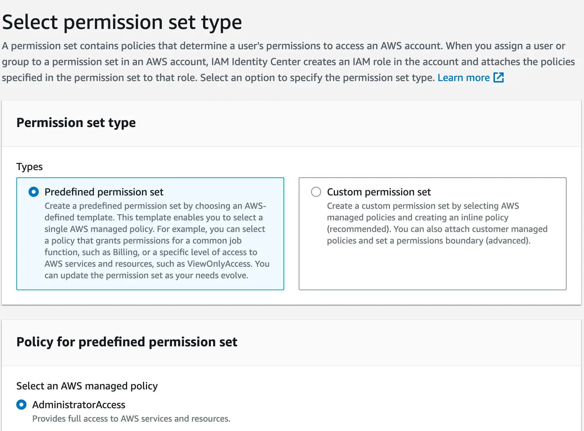Click the 'ViewOnlyAccess' text in the predefined description

tap(219, 264)
